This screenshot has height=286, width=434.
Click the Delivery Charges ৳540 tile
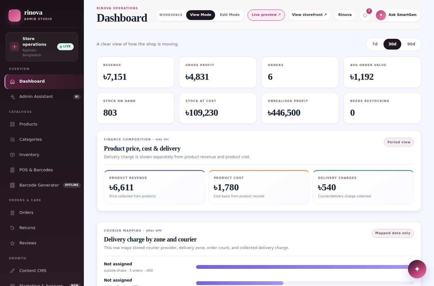pos(363,187)
